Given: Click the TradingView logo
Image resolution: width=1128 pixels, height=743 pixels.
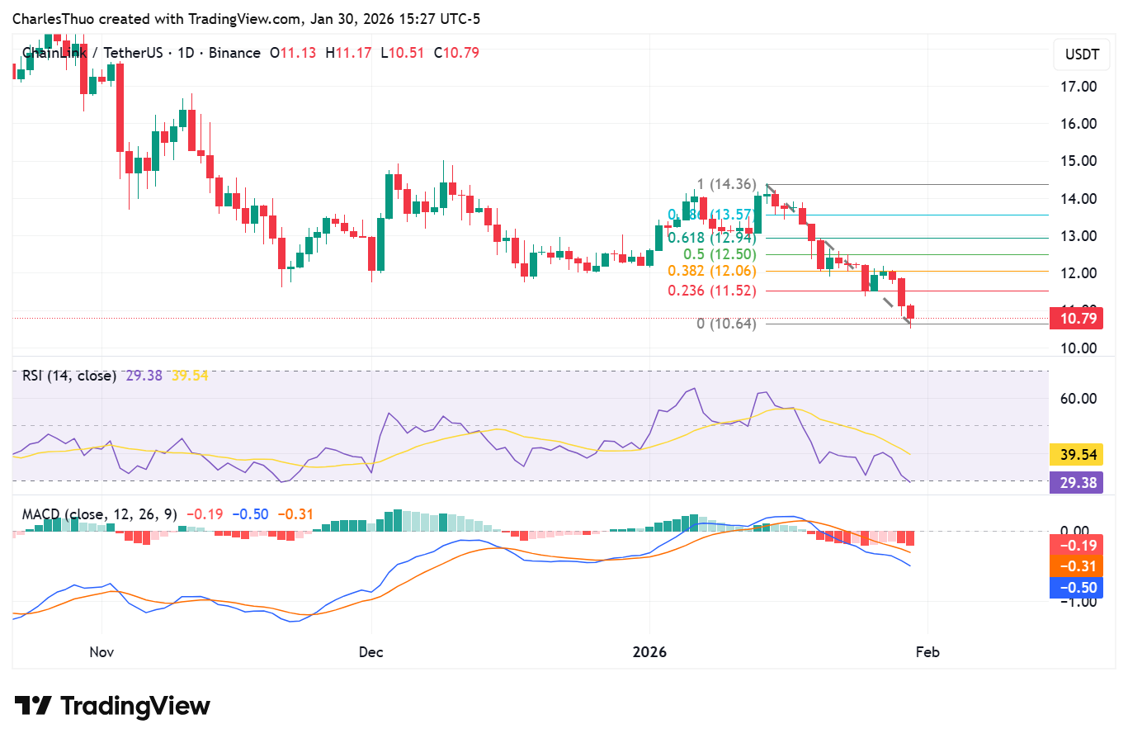Looking at the screenshot, I should [x=111, y=706].
